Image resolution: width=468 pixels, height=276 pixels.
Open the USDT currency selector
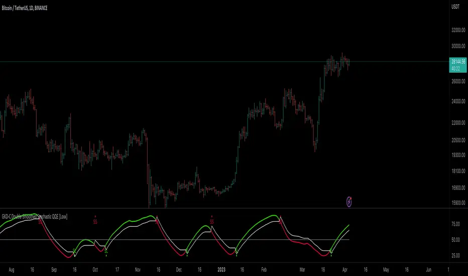pos(455,7)
